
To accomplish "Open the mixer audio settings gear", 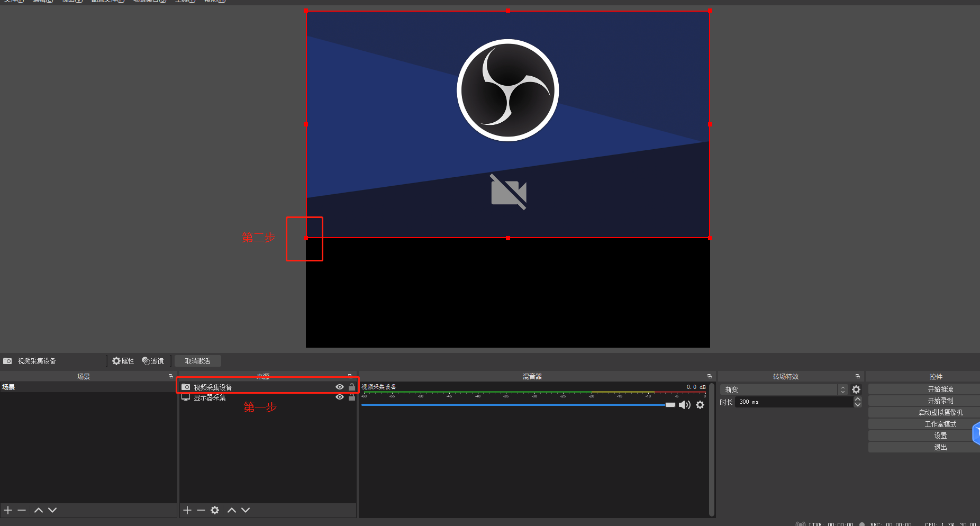I will click(x=700, y=405).
